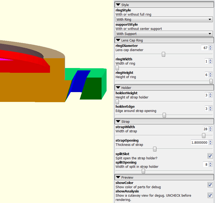Click the ringHeight slider handle

(211, 81)
